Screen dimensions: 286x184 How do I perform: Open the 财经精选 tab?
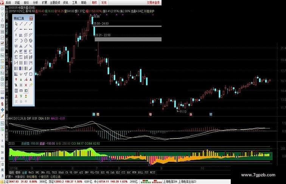[32, 177]
